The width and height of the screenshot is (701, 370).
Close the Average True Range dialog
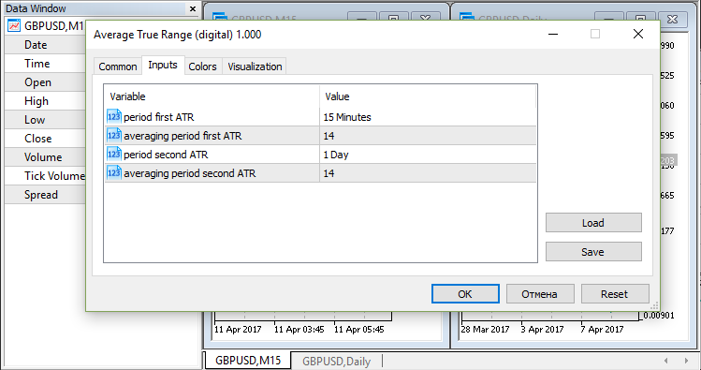(638, 34)
